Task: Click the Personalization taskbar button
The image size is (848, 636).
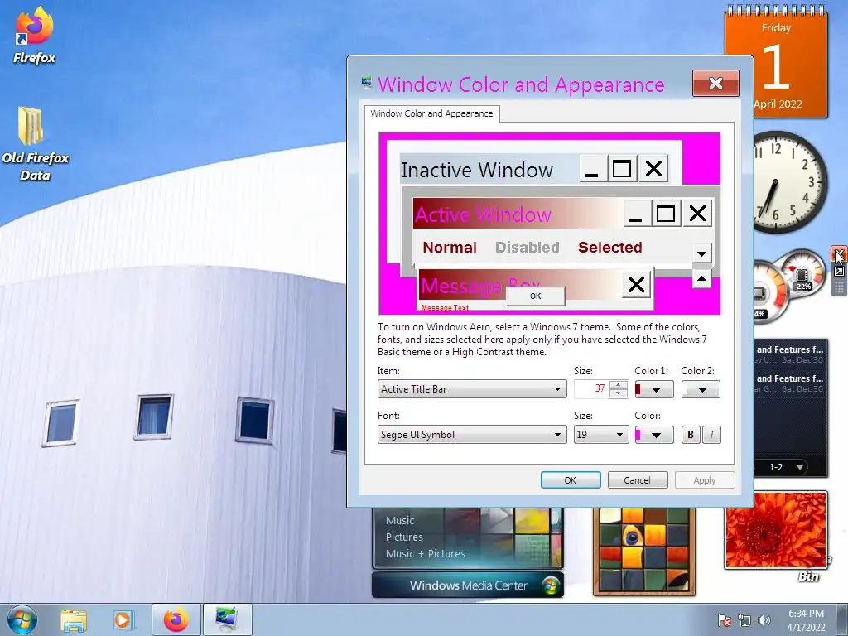Action: (x=228, y=619)
